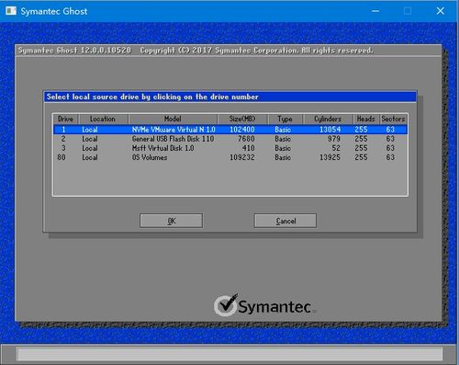This screenshot has height=365, width=459.
Task: Click cylinders value 52
Action: click(336, 148)
